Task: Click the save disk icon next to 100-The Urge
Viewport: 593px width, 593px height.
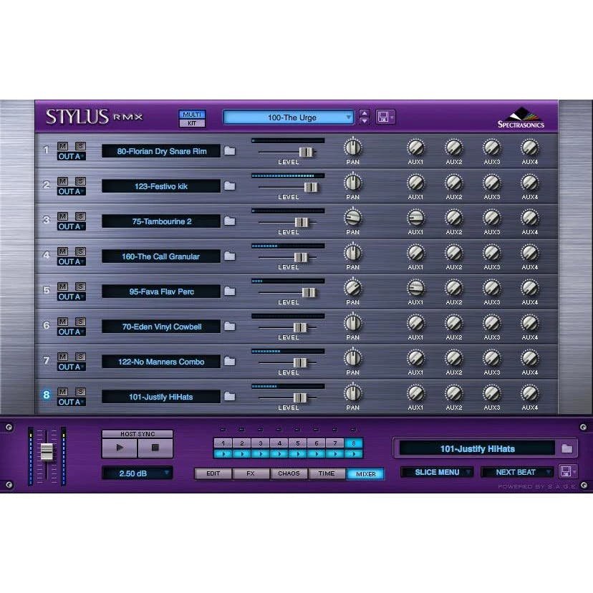Action: [x=382, y=117]
